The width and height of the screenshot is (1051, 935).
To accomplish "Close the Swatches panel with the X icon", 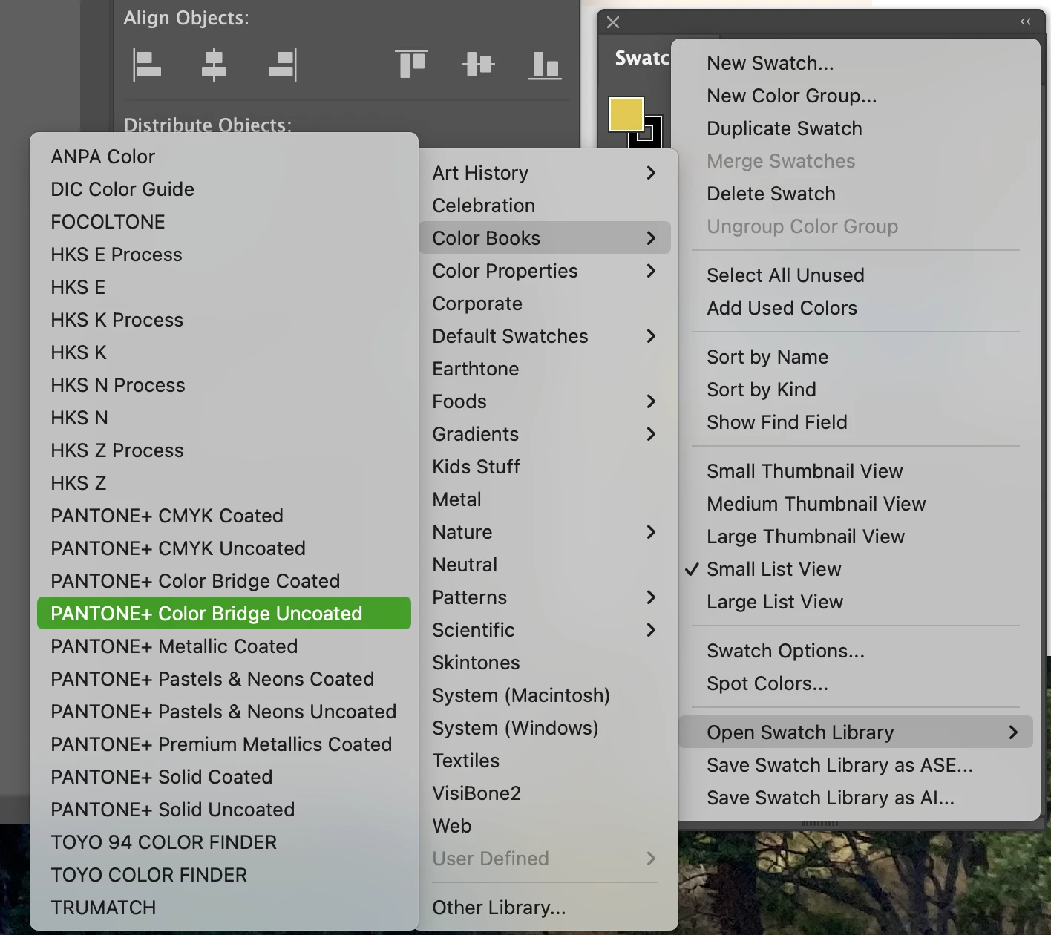I will (x=613, y=22).
